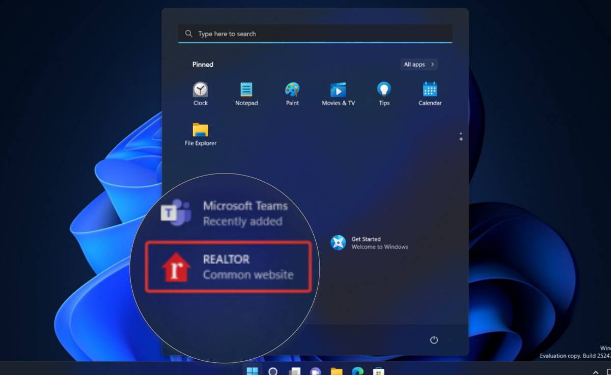Image resolution: width=611 pixels, height=375 pixels.
Task: Open File Explorer from the taskbar
Action: coord(337,370)
